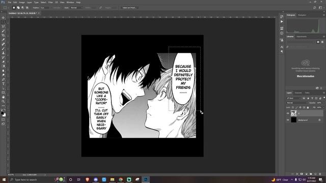The height and width of the screenshot is (183, 326).
Task: Select the Path Selection tool
Action: (3, 88)
